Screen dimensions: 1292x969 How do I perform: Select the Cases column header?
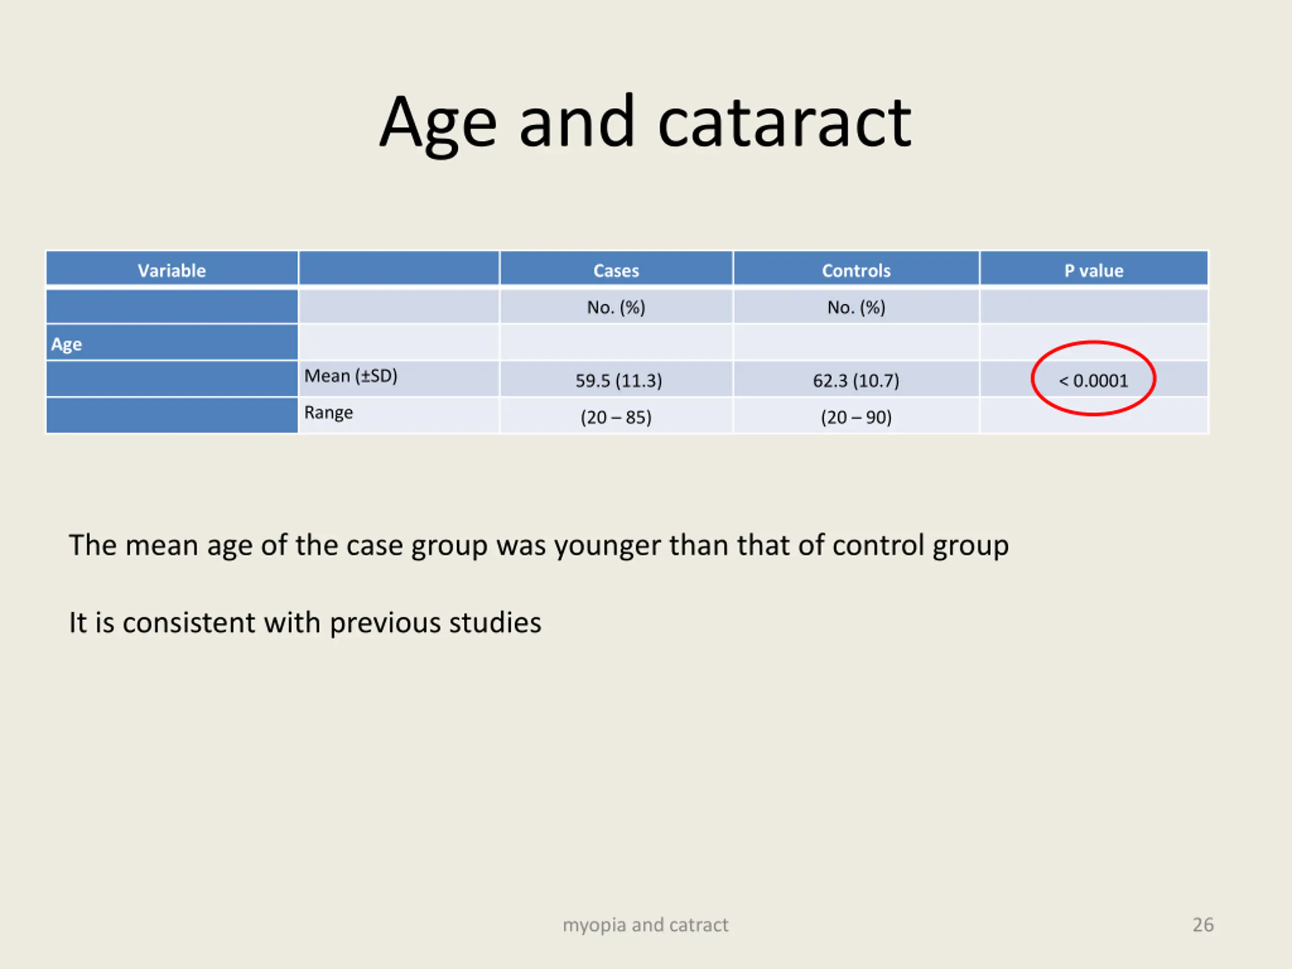tap(616, 270)
